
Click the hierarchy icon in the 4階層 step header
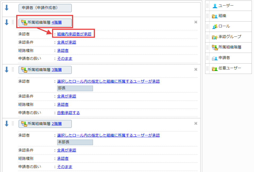24,23
